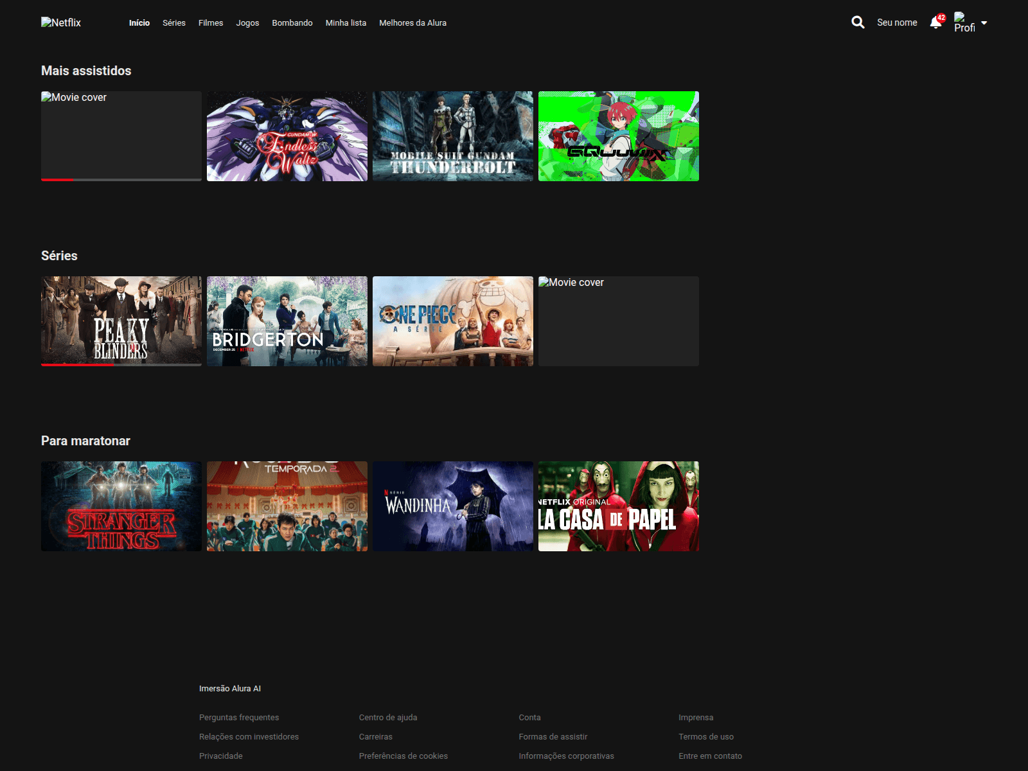1028x771 pixels.
Task: Open the Conta footer link
Action: point(530,718)
